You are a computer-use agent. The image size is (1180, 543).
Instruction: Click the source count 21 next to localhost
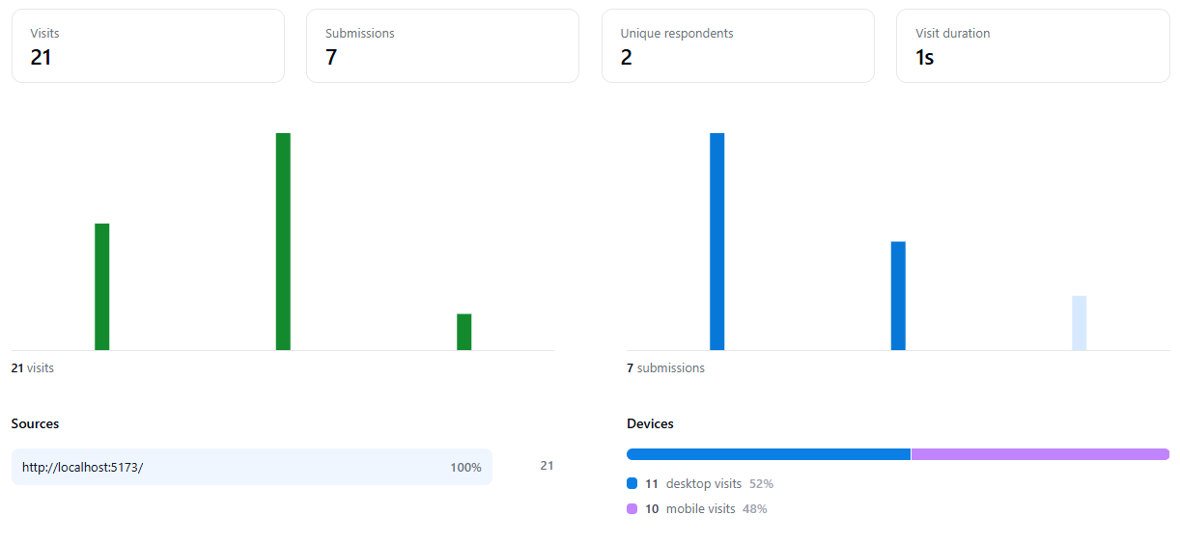tap(547, 466)
